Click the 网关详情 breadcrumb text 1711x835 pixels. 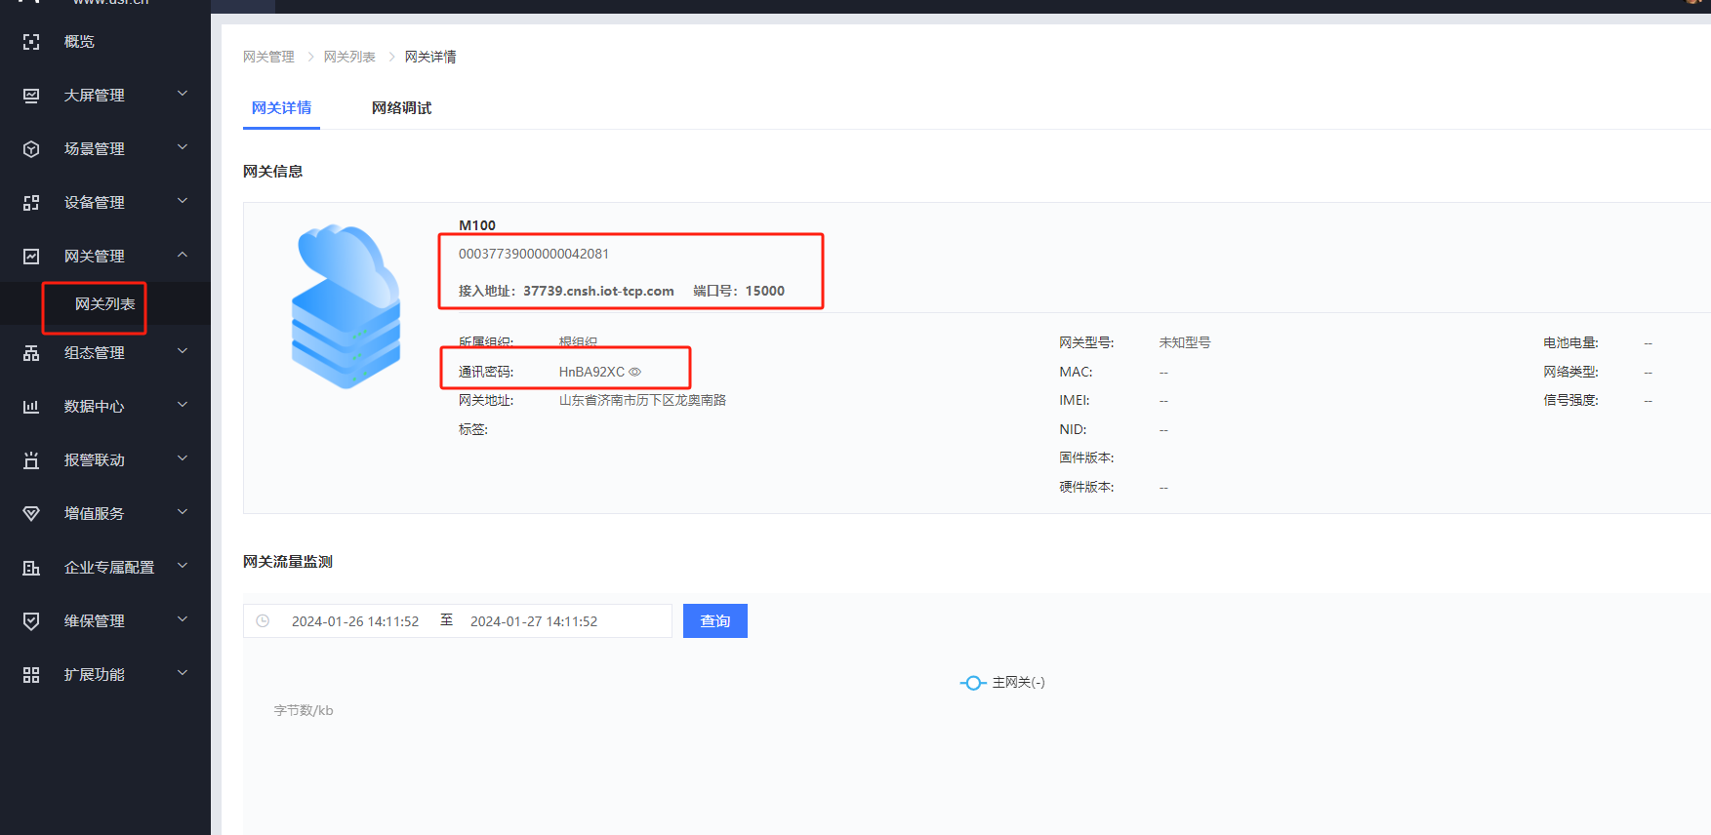430,57
